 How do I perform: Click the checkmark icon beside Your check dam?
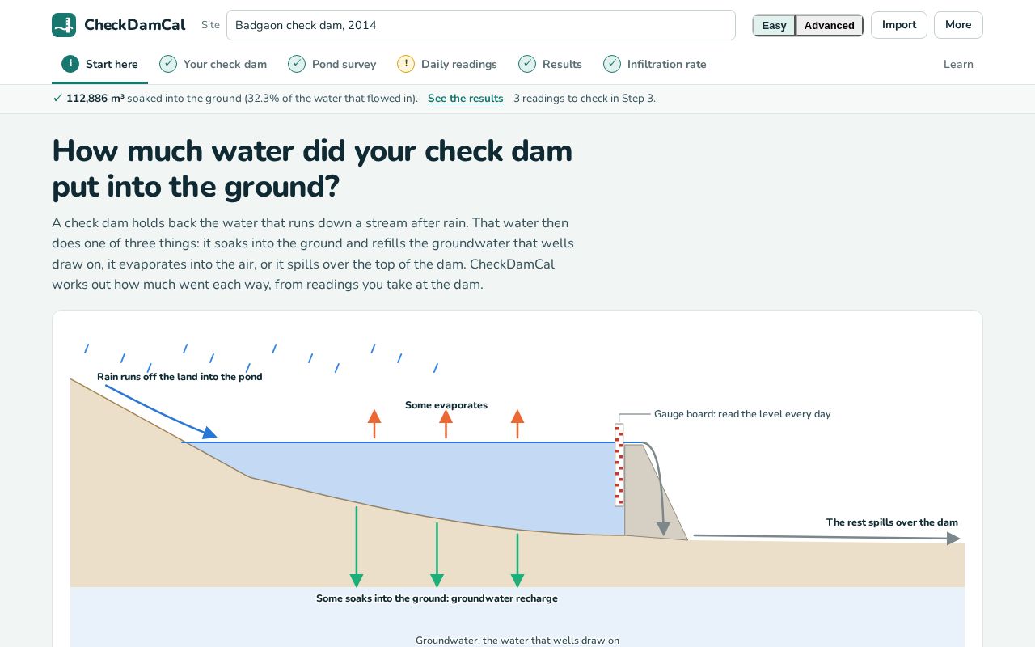click(x=168, y=64)
